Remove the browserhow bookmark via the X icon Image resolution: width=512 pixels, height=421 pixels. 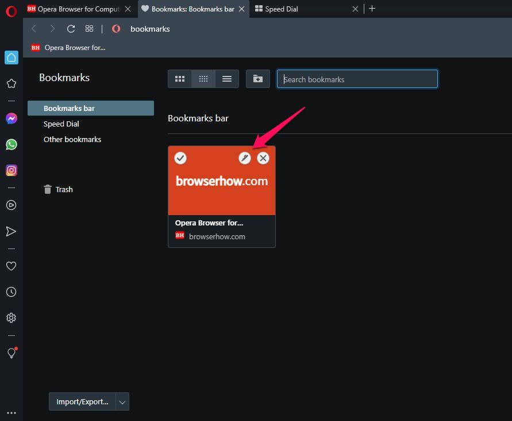coord(263,158)
